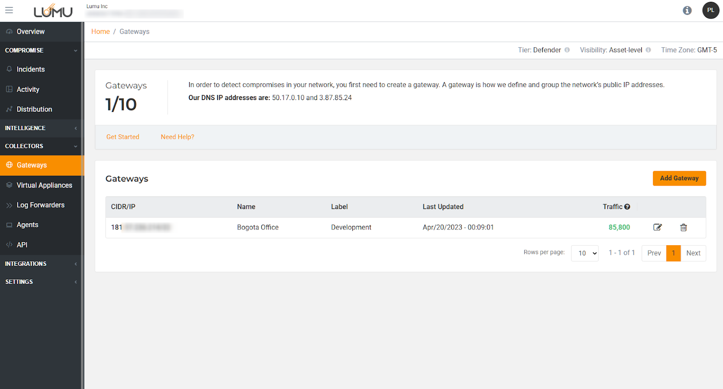
Task: Click the Get Started link
Action: [122, 137]
